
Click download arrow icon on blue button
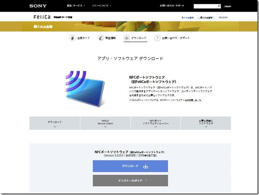click(x=146, y=166)
